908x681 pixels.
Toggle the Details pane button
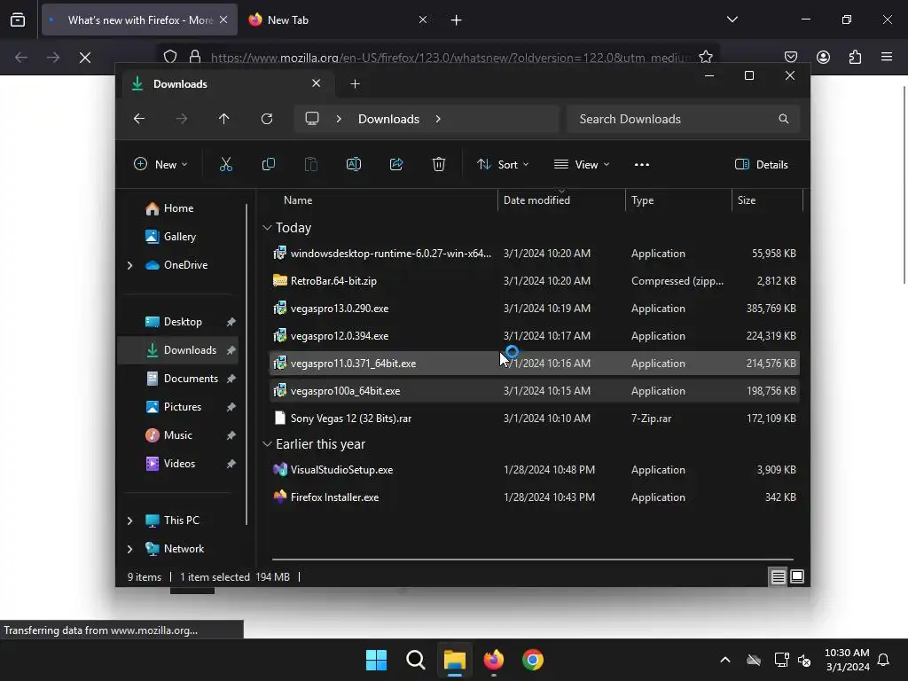[x=762, y=164]
